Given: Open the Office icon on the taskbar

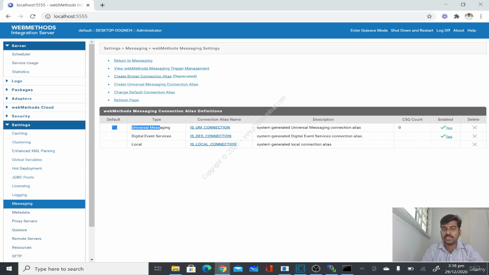Looking at the screenshot, I should point(269,269).
